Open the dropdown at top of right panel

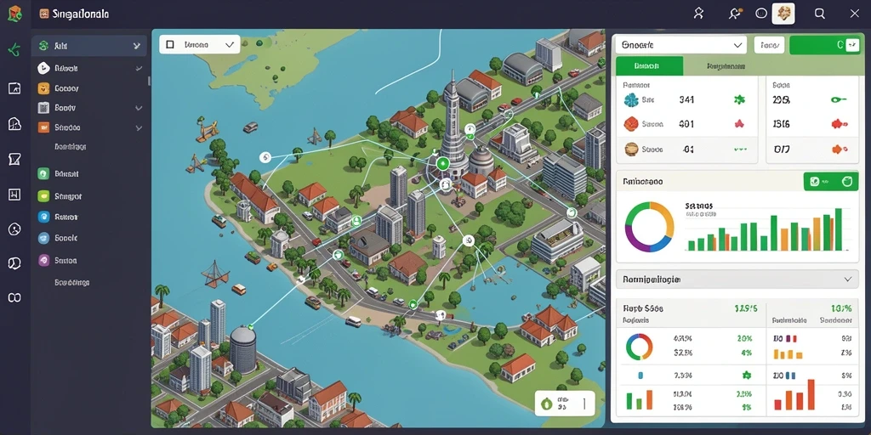[x=681, y=45]
